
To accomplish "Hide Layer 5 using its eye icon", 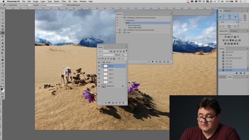I will [x=99, y=66].
